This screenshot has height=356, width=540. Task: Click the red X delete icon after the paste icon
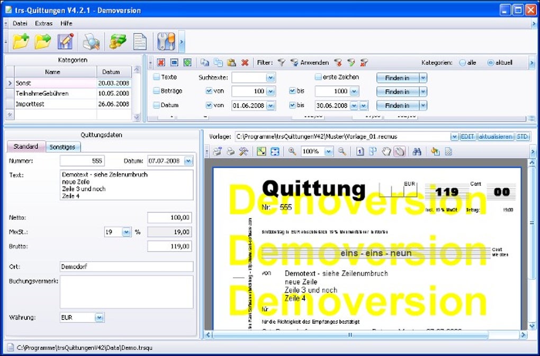(245, 62)
